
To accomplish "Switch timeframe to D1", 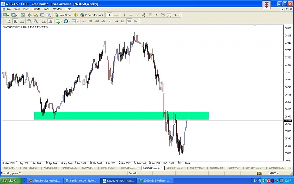I will (123, 21).
